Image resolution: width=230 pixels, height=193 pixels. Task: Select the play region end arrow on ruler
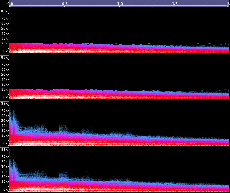228,6
